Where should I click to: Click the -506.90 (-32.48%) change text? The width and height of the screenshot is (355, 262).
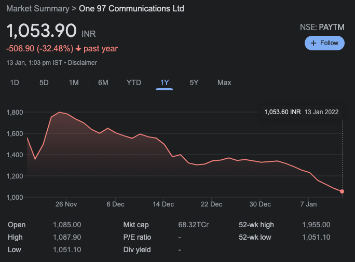tap(40, 48)
